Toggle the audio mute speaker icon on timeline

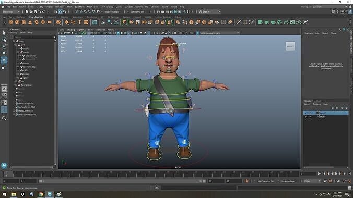coord(339,181)
